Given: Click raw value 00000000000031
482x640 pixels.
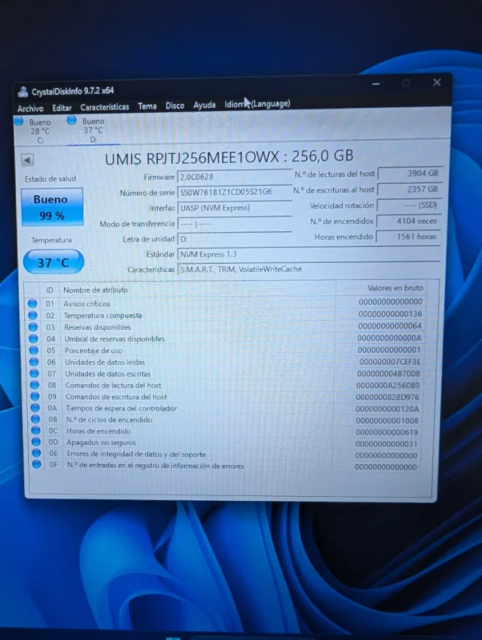Looking at the screenshot, I should pyautogui.click(x=386, y=444).
